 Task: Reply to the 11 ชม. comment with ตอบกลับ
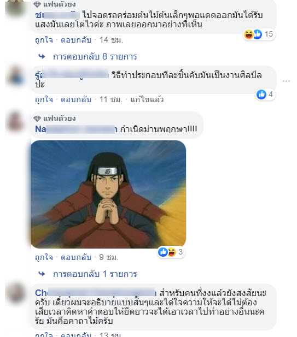click(76, 99)
